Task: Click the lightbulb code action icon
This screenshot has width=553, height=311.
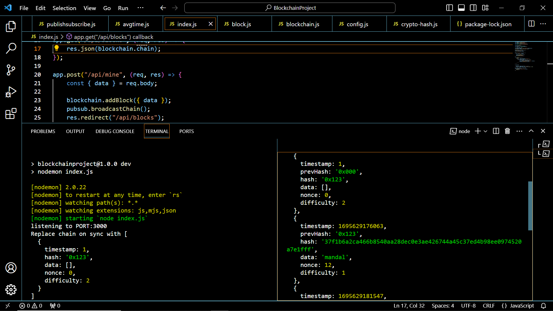Action: tap(57, 48)
